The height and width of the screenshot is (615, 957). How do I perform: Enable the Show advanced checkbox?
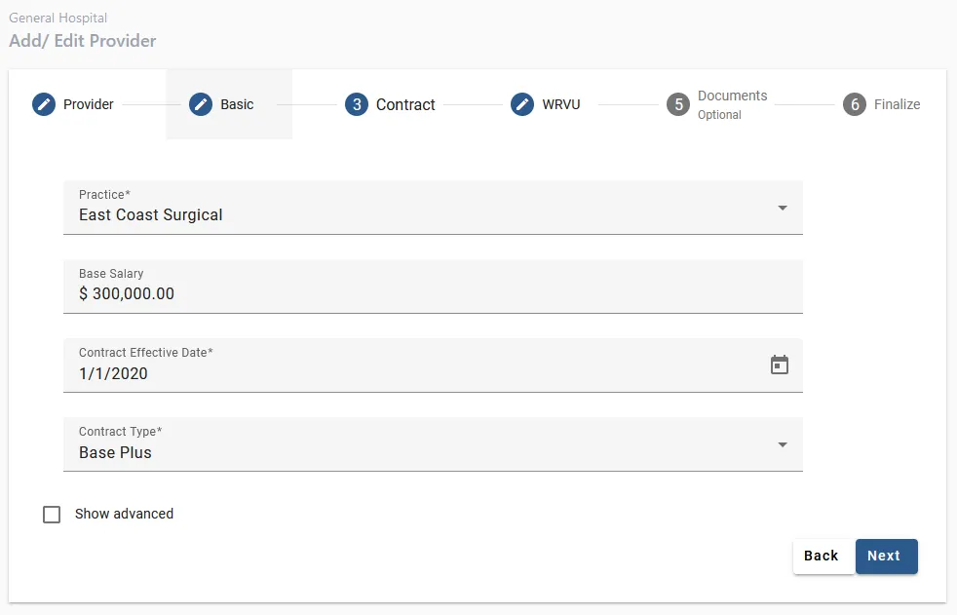(52, 515)
